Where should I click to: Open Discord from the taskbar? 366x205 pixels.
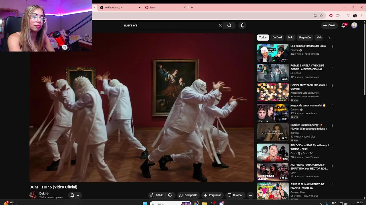pos(221,203)
